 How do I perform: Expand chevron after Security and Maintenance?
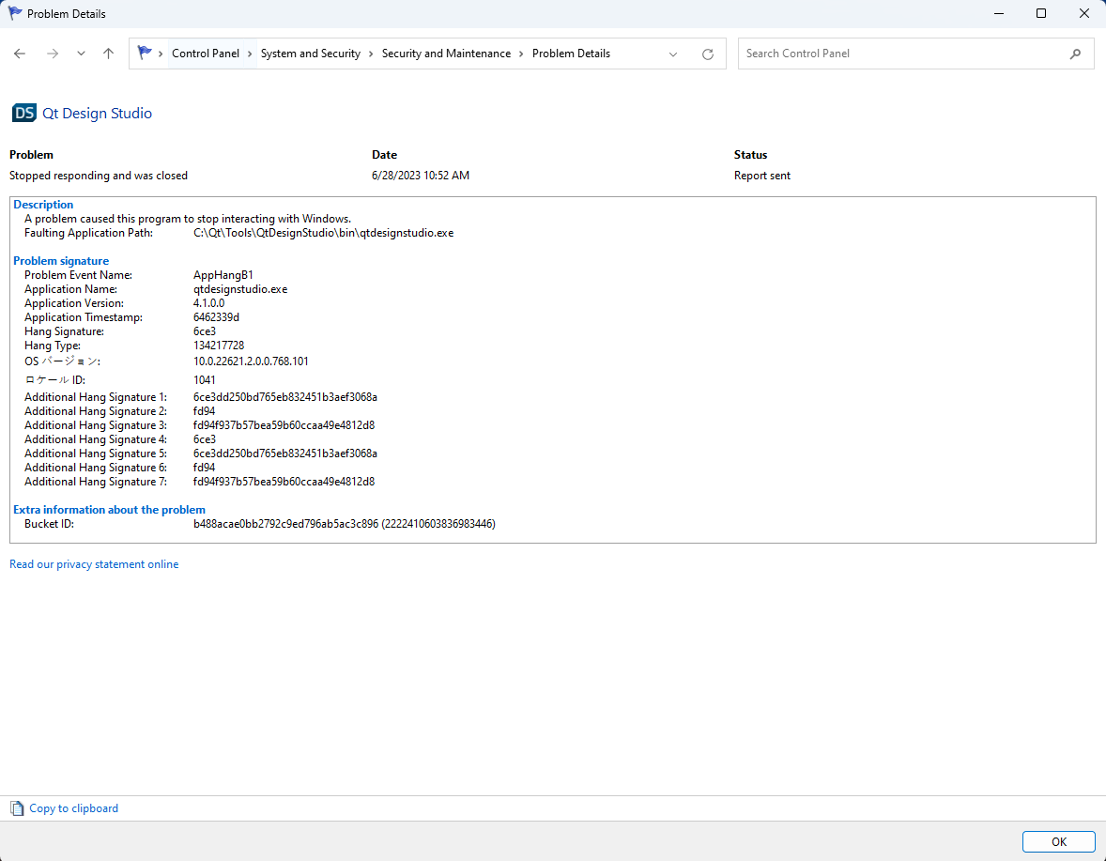(521, 54)
